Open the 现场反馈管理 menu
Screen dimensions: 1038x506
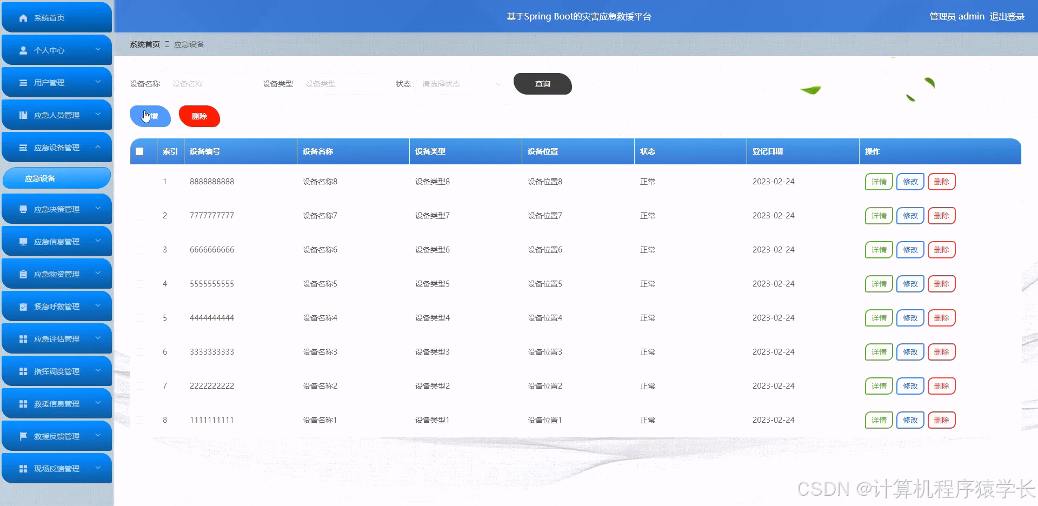click(x=57, y=469)
